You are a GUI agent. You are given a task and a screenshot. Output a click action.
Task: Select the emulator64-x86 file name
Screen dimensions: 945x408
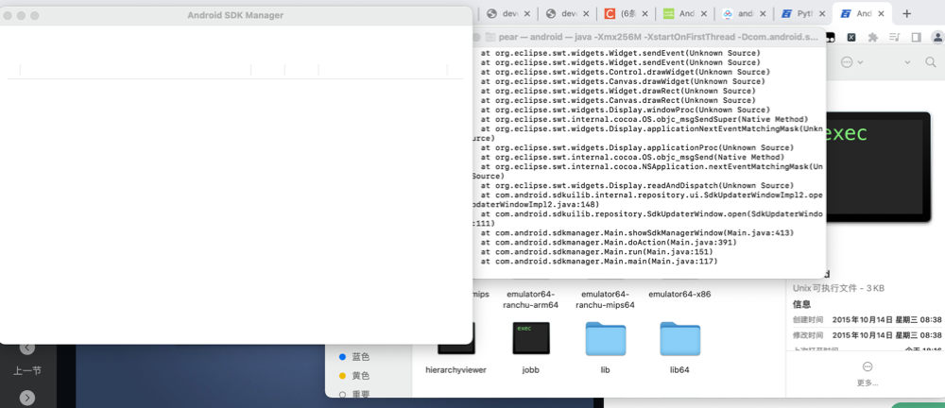679,294
